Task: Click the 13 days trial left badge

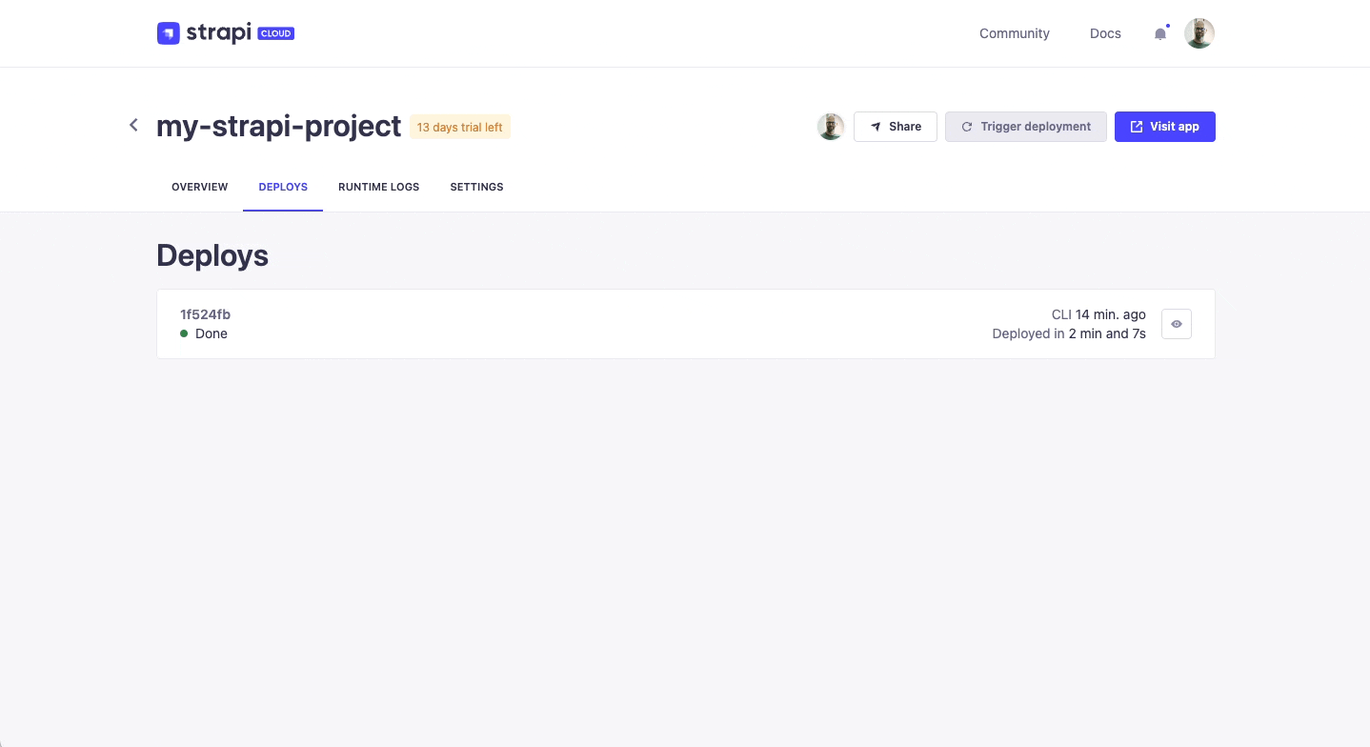Action: pyautogui.click(x=459, y=126)
